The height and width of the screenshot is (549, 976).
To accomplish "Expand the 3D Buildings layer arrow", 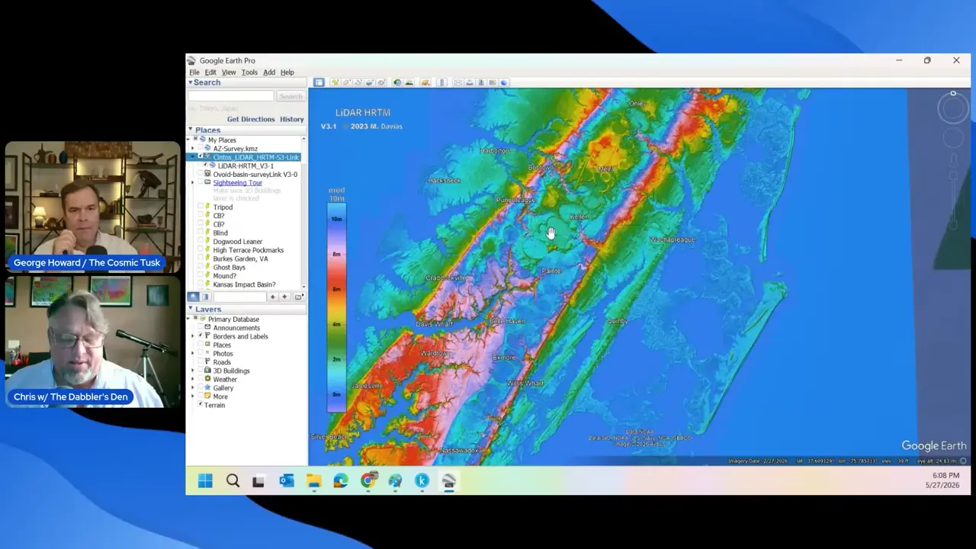I will coord(193,371).
